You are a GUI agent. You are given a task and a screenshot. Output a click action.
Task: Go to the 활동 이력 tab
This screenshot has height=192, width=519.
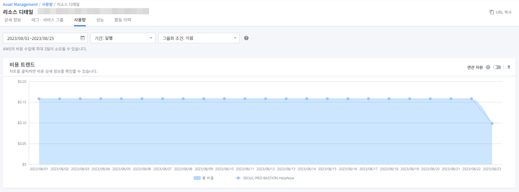pos(123,20)
